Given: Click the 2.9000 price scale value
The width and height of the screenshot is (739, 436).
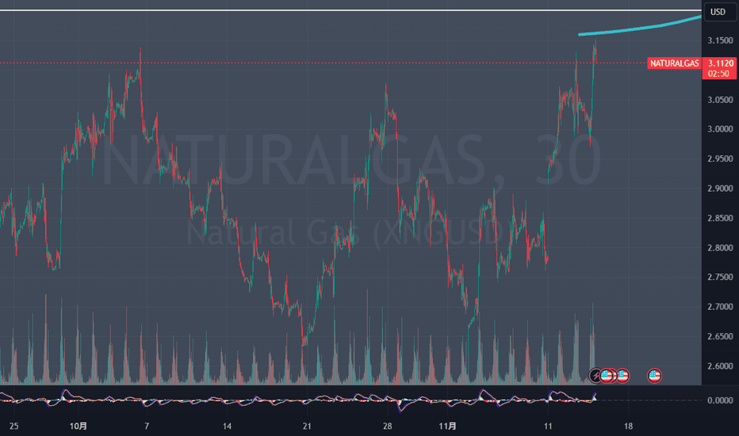Looking at the screenshot, I should click(720, 189).
